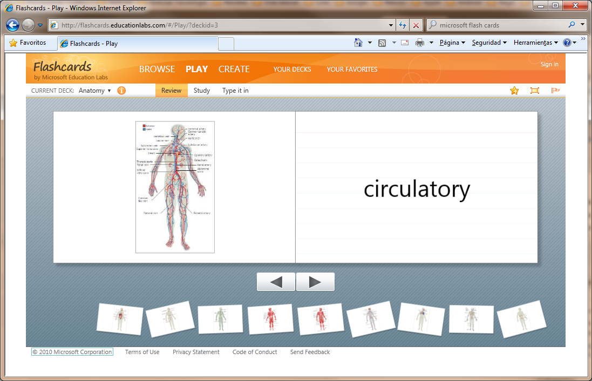The width and height of the screenshot is (592, 381).
Task: Go to previous flashcard arrow
Action: tap(276, 282)
